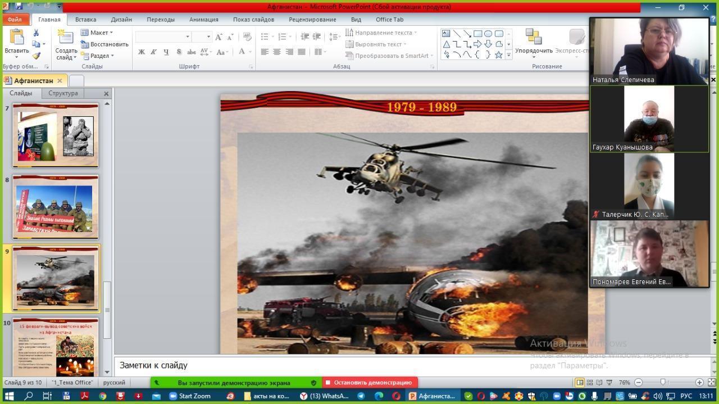Click the Восстановить reset button

[105, 44]
